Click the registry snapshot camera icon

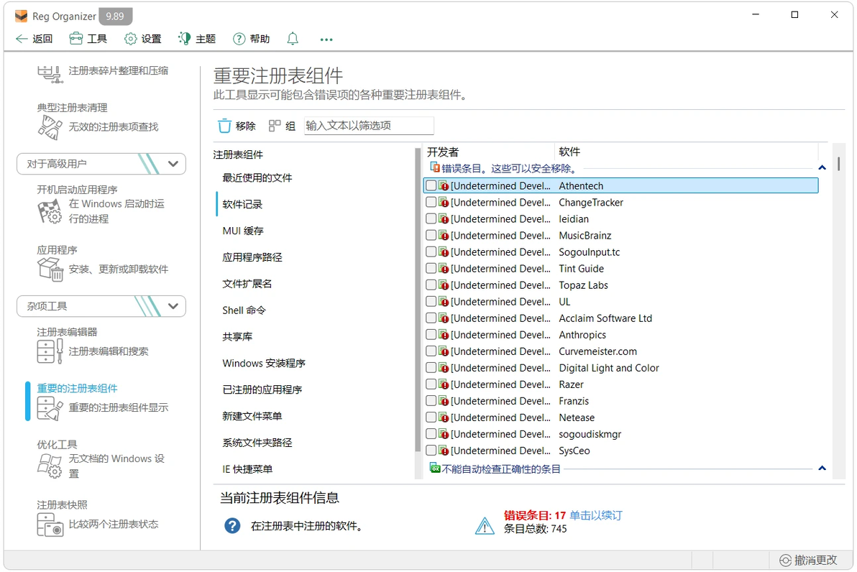click(x=50, y=525)
